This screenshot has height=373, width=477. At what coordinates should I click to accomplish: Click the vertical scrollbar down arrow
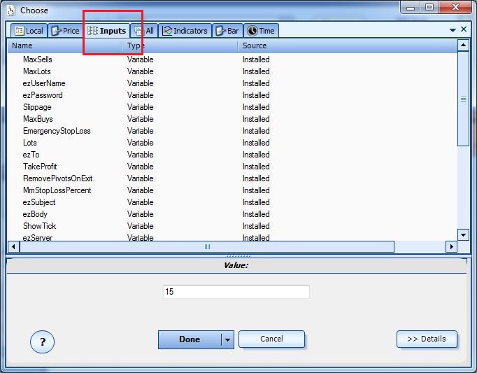click(463, 234)
